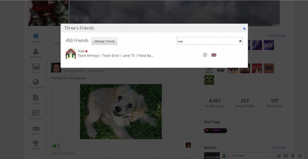Click the site tag badge under Site Tags
The image size is (308, 159).
click(x=216, y=131)
